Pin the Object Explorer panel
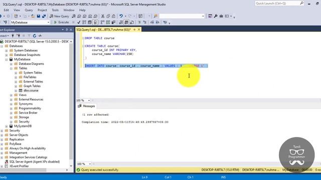Screen dimensions: 321x180 tap(67, 30)
